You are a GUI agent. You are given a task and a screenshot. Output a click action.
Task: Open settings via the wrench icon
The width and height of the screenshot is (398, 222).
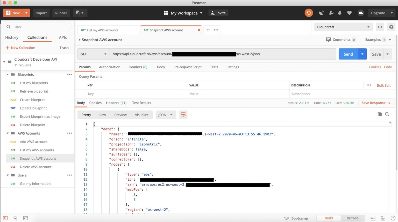coord(331,13)
